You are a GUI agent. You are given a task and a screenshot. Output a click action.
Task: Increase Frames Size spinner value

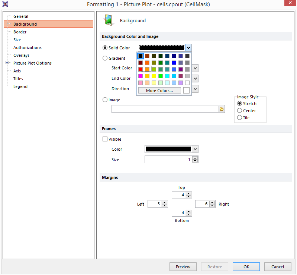(x=195, y=158)
